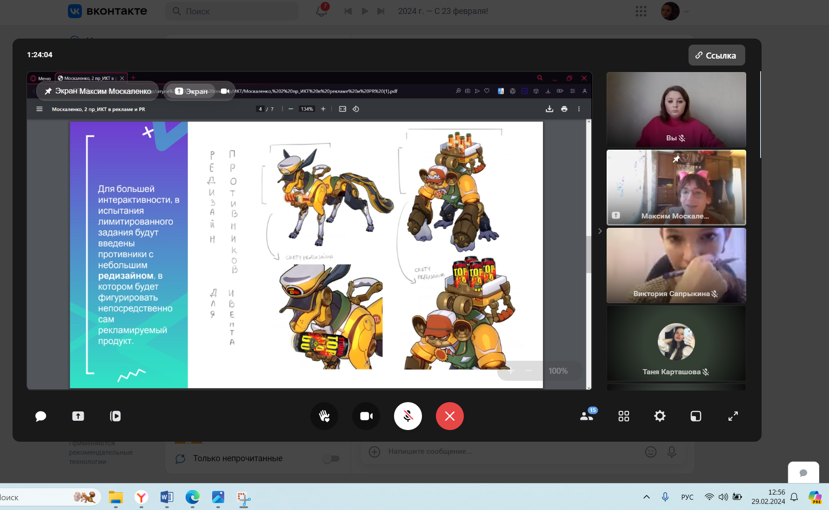Screen dimensions: 829x510
Task: Show hidden system tray icons
Action: tap(647, 497)
